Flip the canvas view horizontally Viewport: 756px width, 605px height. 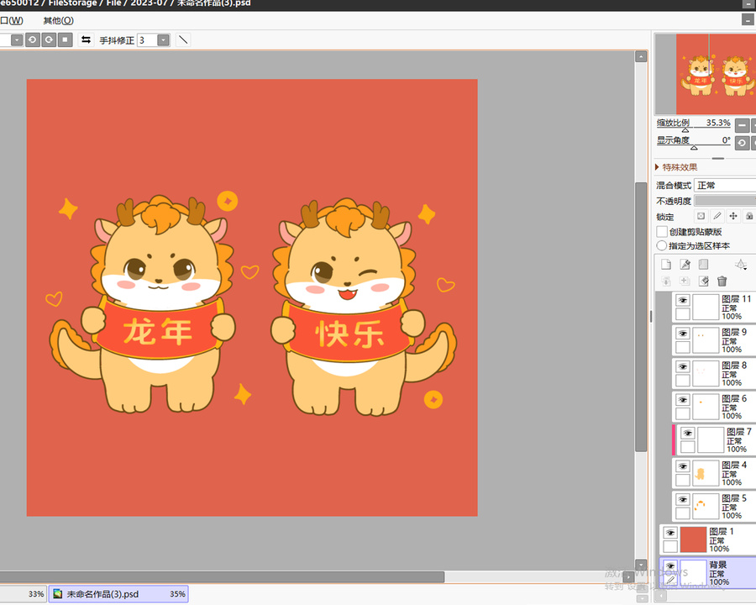click(86, 39)
